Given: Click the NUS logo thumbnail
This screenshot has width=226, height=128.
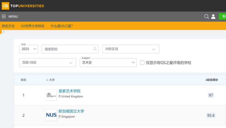Looking at the screenshot, I should tap(51, 115).
